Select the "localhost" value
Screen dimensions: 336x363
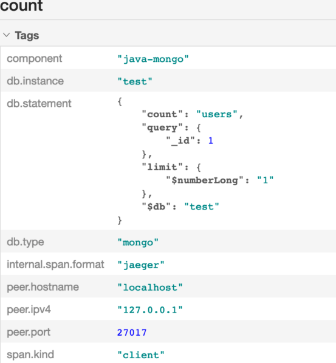150,288
